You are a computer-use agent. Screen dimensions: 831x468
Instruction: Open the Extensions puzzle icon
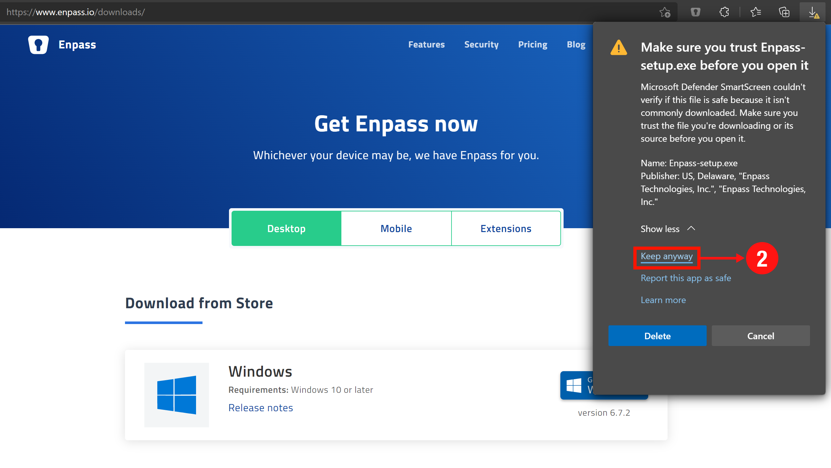tap(724, 12)
